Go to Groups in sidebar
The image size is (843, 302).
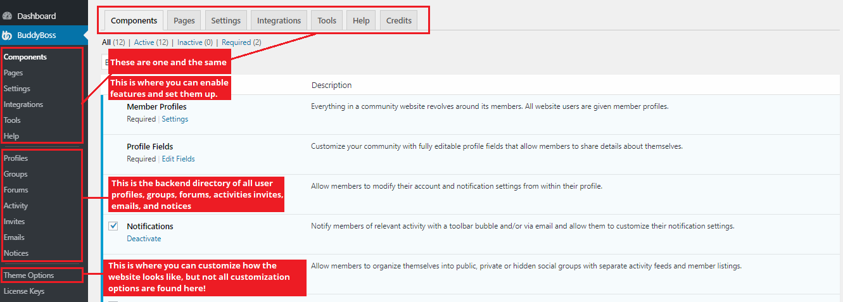pyautogui.click(x=16, y=174)
